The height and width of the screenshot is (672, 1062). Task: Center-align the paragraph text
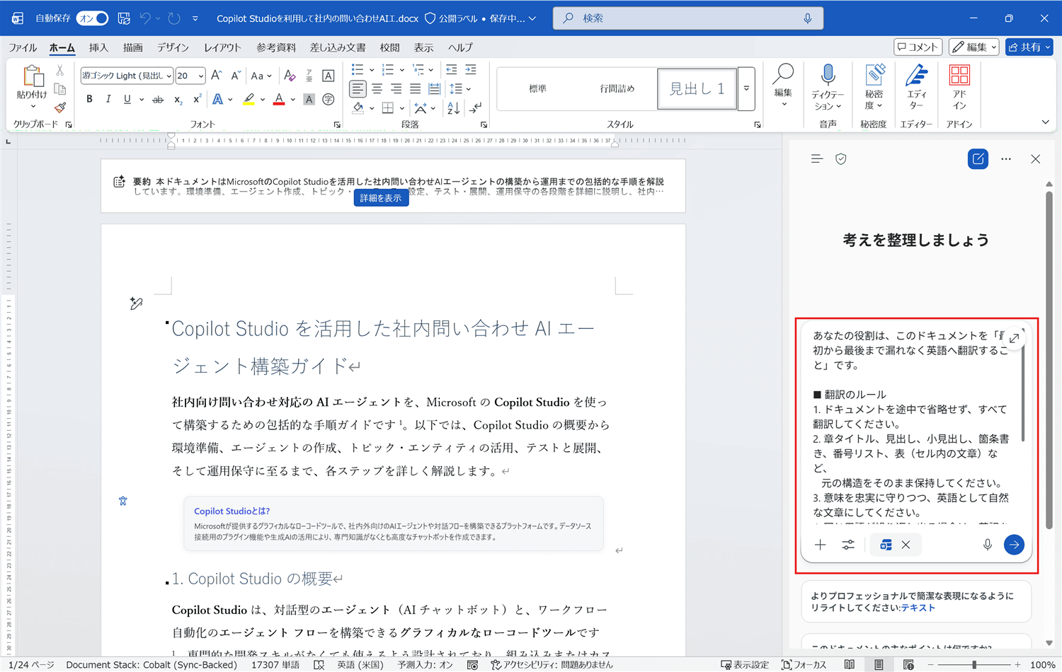[x=377, y=89]
